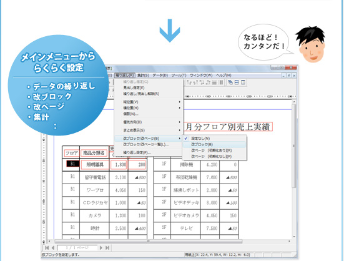This screenshot has width=344, height=261.
Task: Restore the inner document window
Action: pos(289,76)
